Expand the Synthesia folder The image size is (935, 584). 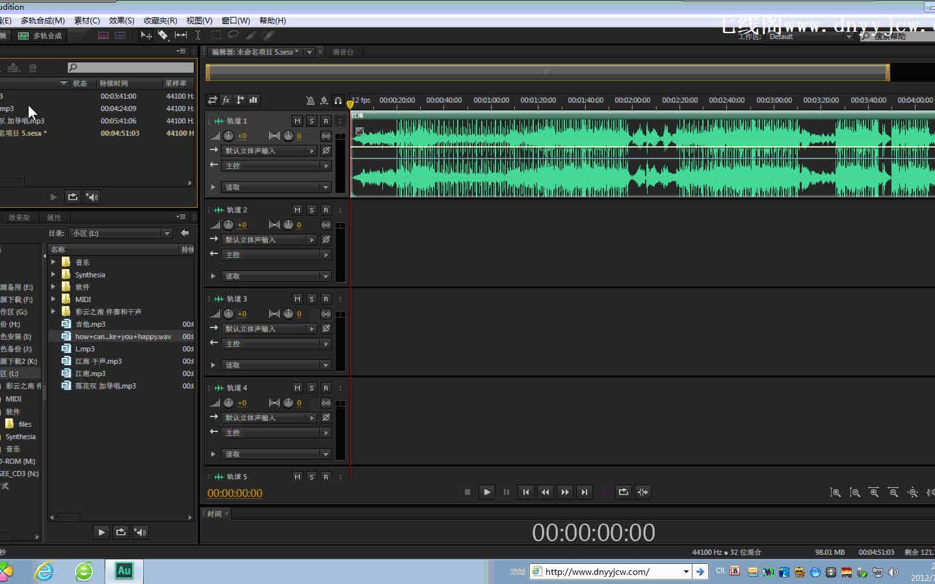point(53,275)
